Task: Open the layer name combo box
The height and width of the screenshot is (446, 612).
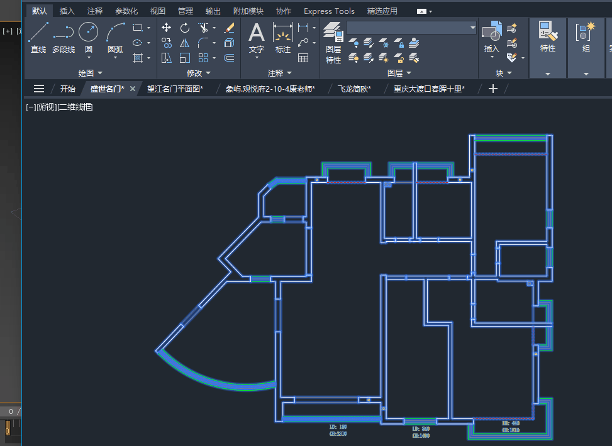Action: click(411, 28)
